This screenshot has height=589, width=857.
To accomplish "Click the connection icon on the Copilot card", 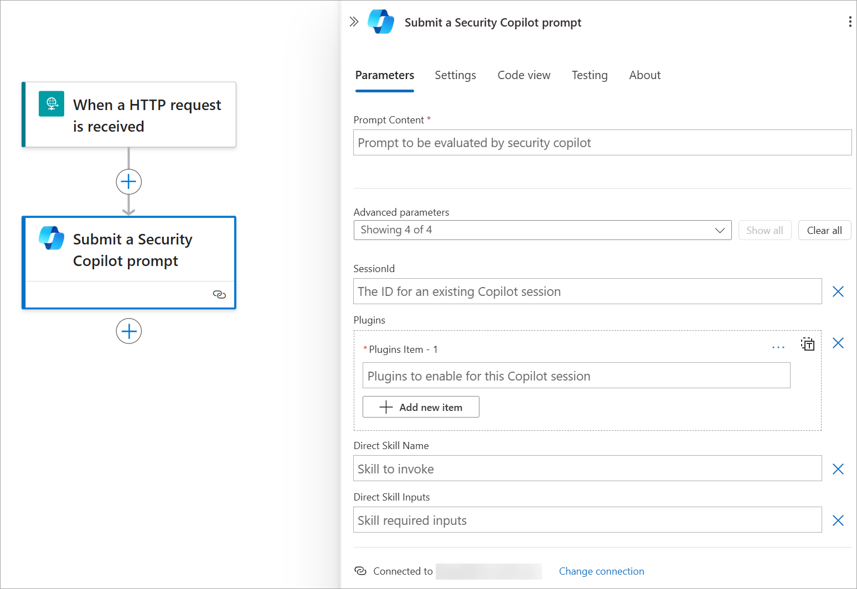I will (x=219, y=295).
